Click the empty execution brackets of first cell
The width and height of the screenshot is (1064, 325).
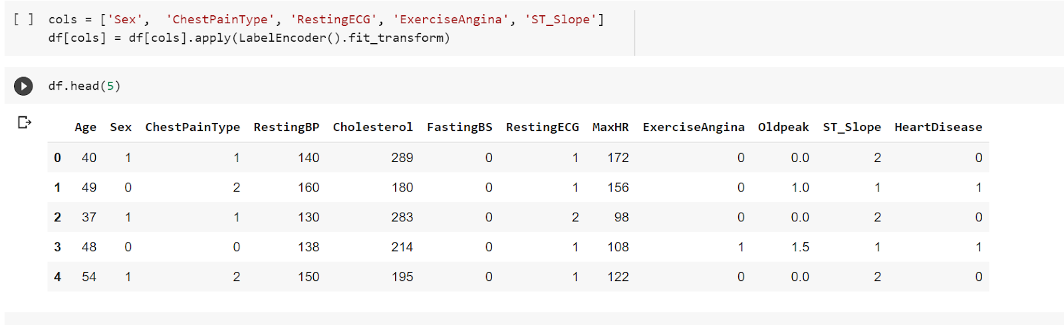(x=23, y=19)
